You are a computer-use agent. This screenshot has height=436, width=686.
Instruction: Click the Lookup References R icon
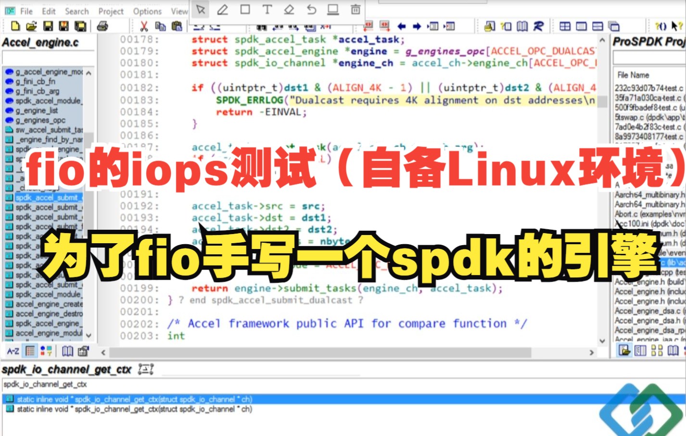(x=540, y=25)
